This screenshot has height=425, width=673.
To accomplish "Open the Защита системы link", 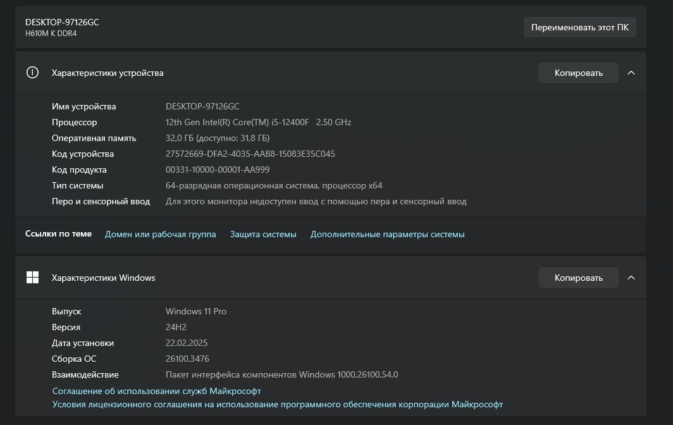I will pos(263,235).
